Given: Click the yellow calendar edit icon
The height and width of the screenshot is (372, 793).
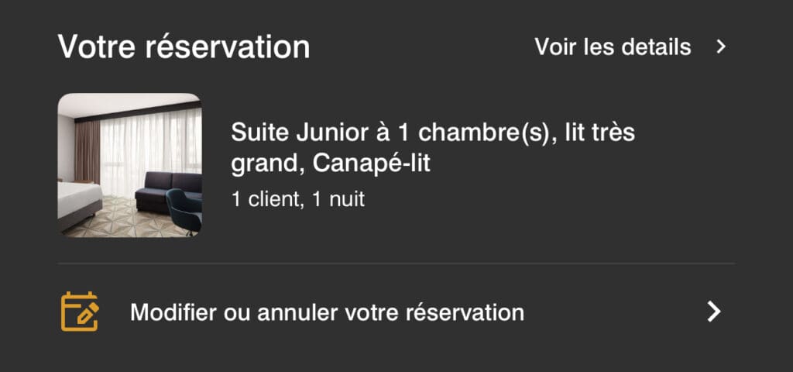Looking at the screenshot, I should coord(80,312).
